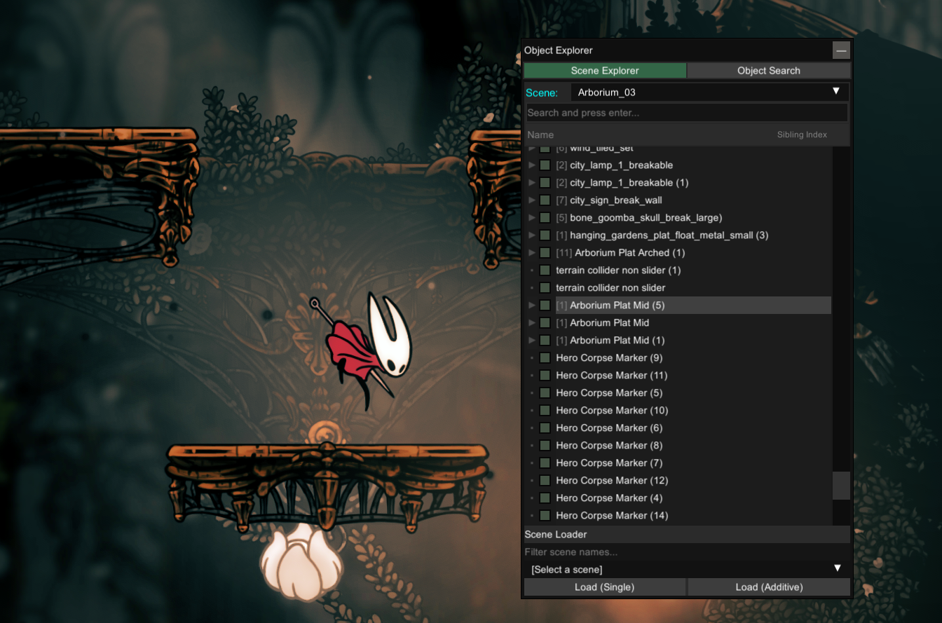Click the Load (Additive) button
This screenshot has width=942, height=623.
coord(769,587)
